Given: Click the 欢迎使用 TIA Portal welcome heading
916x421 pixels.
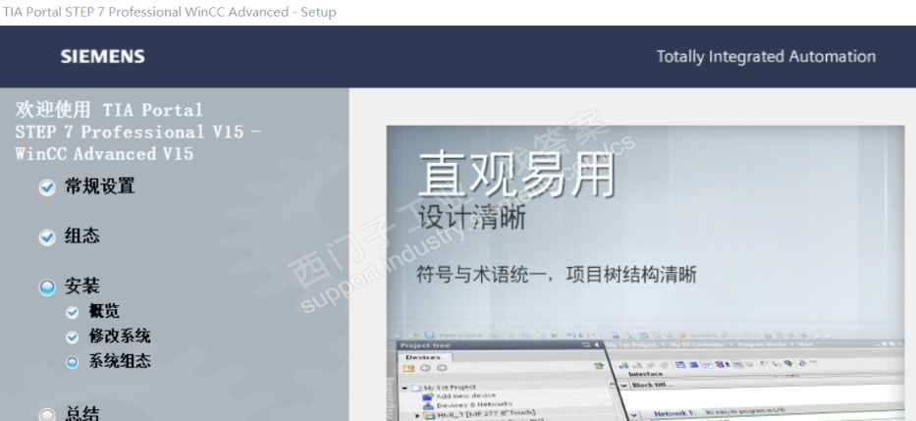Looking at the screenshot, I should (x=137, y=132).
